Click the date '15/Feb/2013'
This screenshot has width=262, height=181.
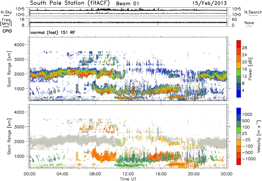coord(209,3)
